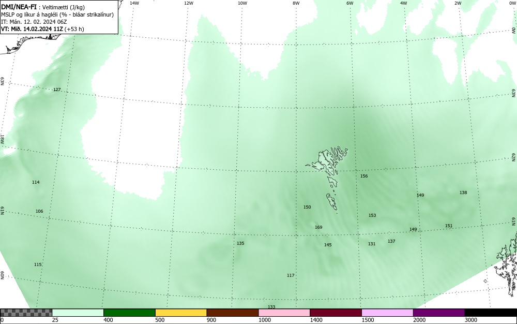This screenshot has height=324, width=517.
Task: Click the maroon 1400–1500 legend swatch
Action: (x=336, y=313)
